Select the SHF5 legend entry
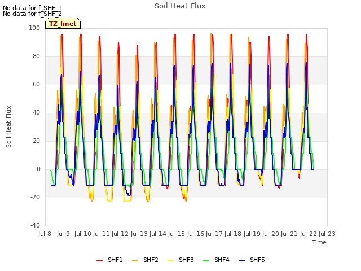 tap(252, 260)
